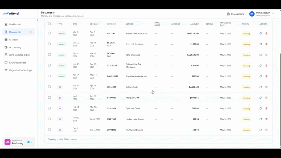281x158 pixels.
Task: Click the Meridian CRM vendor name
Action: tap(132, 98)
